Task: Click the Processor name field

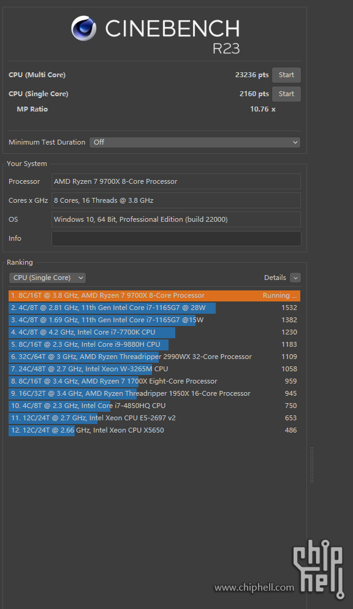Action: click(176, 181)
